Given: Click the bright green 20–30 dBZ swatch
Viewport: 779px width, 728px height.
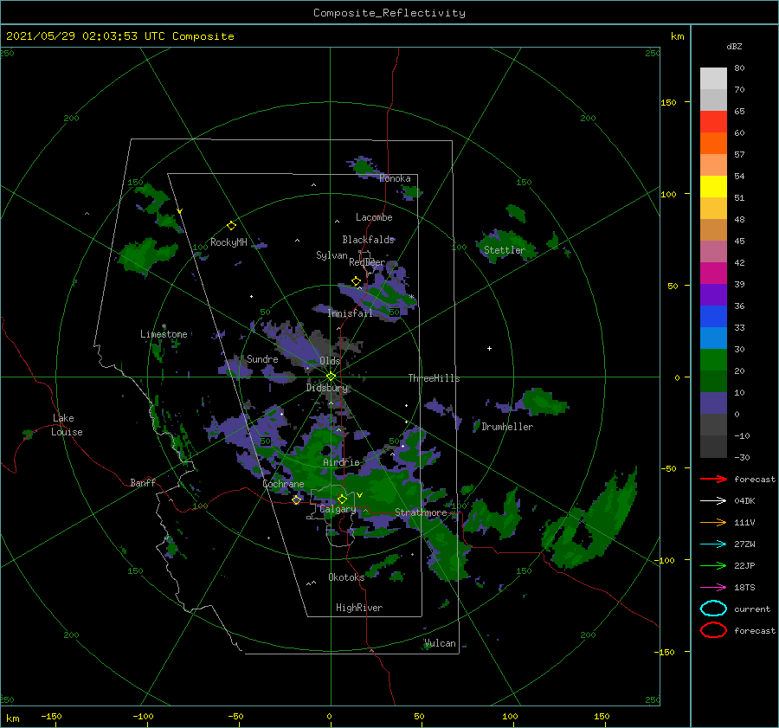Looking at the screenshot, I should click(713, 360).
